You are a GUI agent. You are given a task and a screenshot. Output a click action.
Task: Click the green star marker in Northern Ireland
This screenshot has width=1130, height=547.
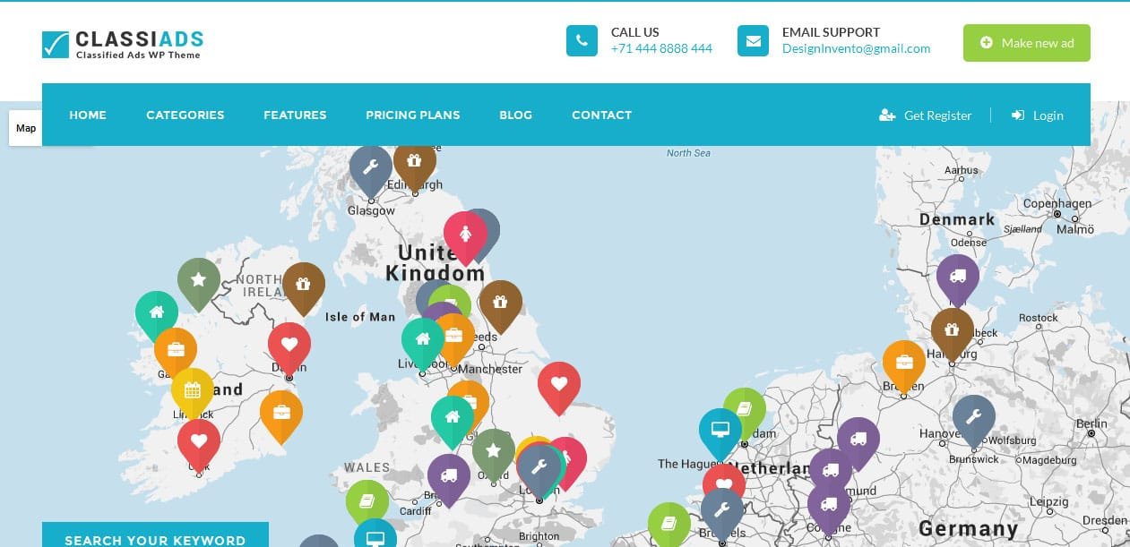[198, 283]
